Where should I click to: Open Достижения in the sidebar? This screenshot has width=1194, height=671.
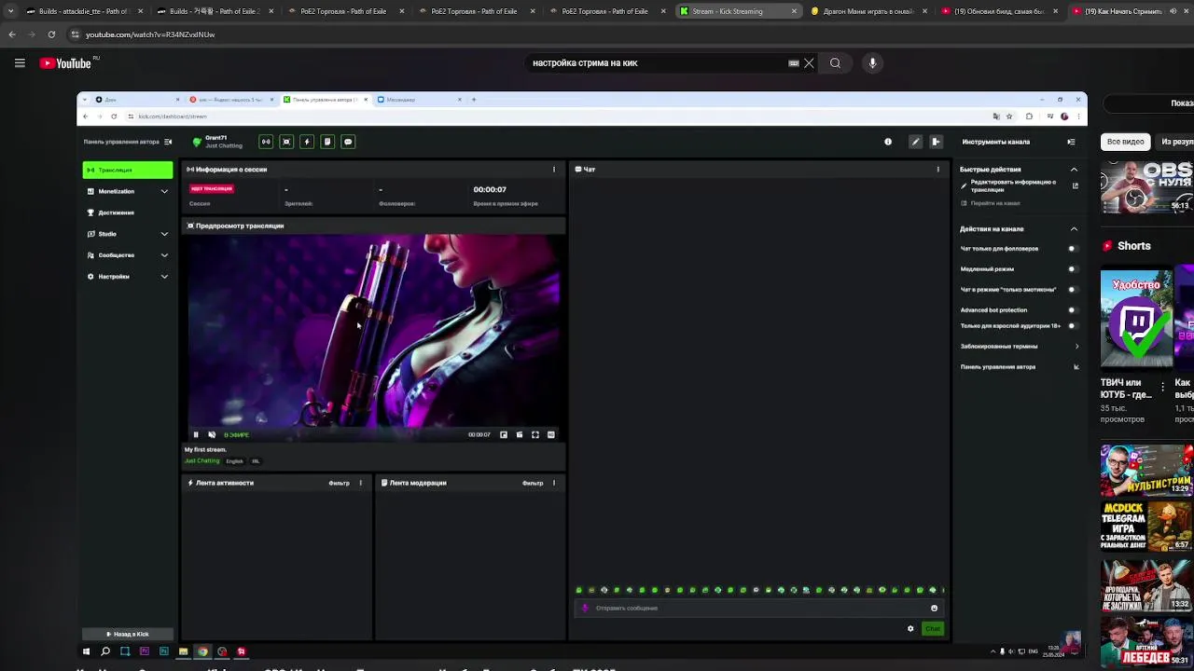click(128, 212)
